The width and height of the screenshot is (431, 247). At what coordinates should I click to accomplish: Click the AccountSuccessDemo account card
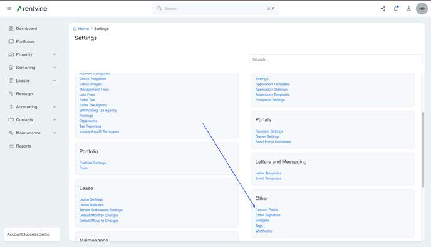tap(32, 234)
